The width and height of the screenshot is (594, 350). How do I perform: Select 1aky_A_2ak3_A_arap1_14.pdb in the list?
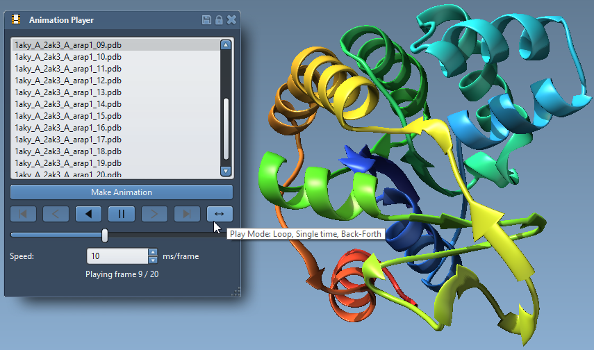(x=68, y=104)
